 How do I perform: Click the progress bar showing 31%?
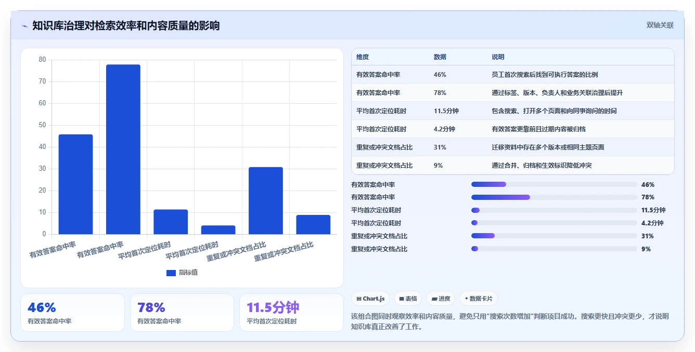554,236
